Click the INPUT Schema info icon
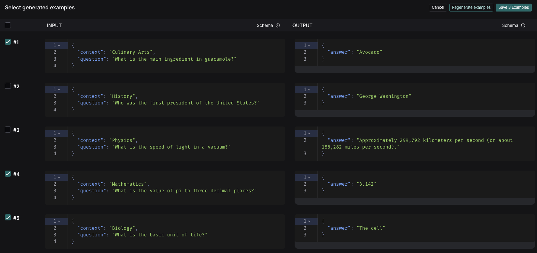The width and height of the screenshot is (537, 253). click(x=278, y=25)
